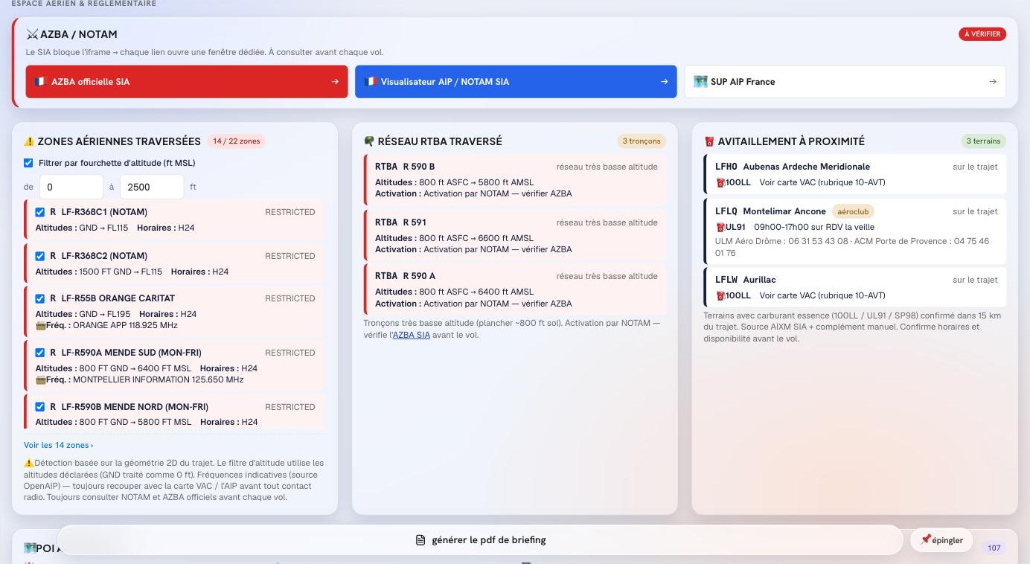Click the fuel icon of Avitaillement à proximité
Screen dimensions: 1030x564
point(709,141)
